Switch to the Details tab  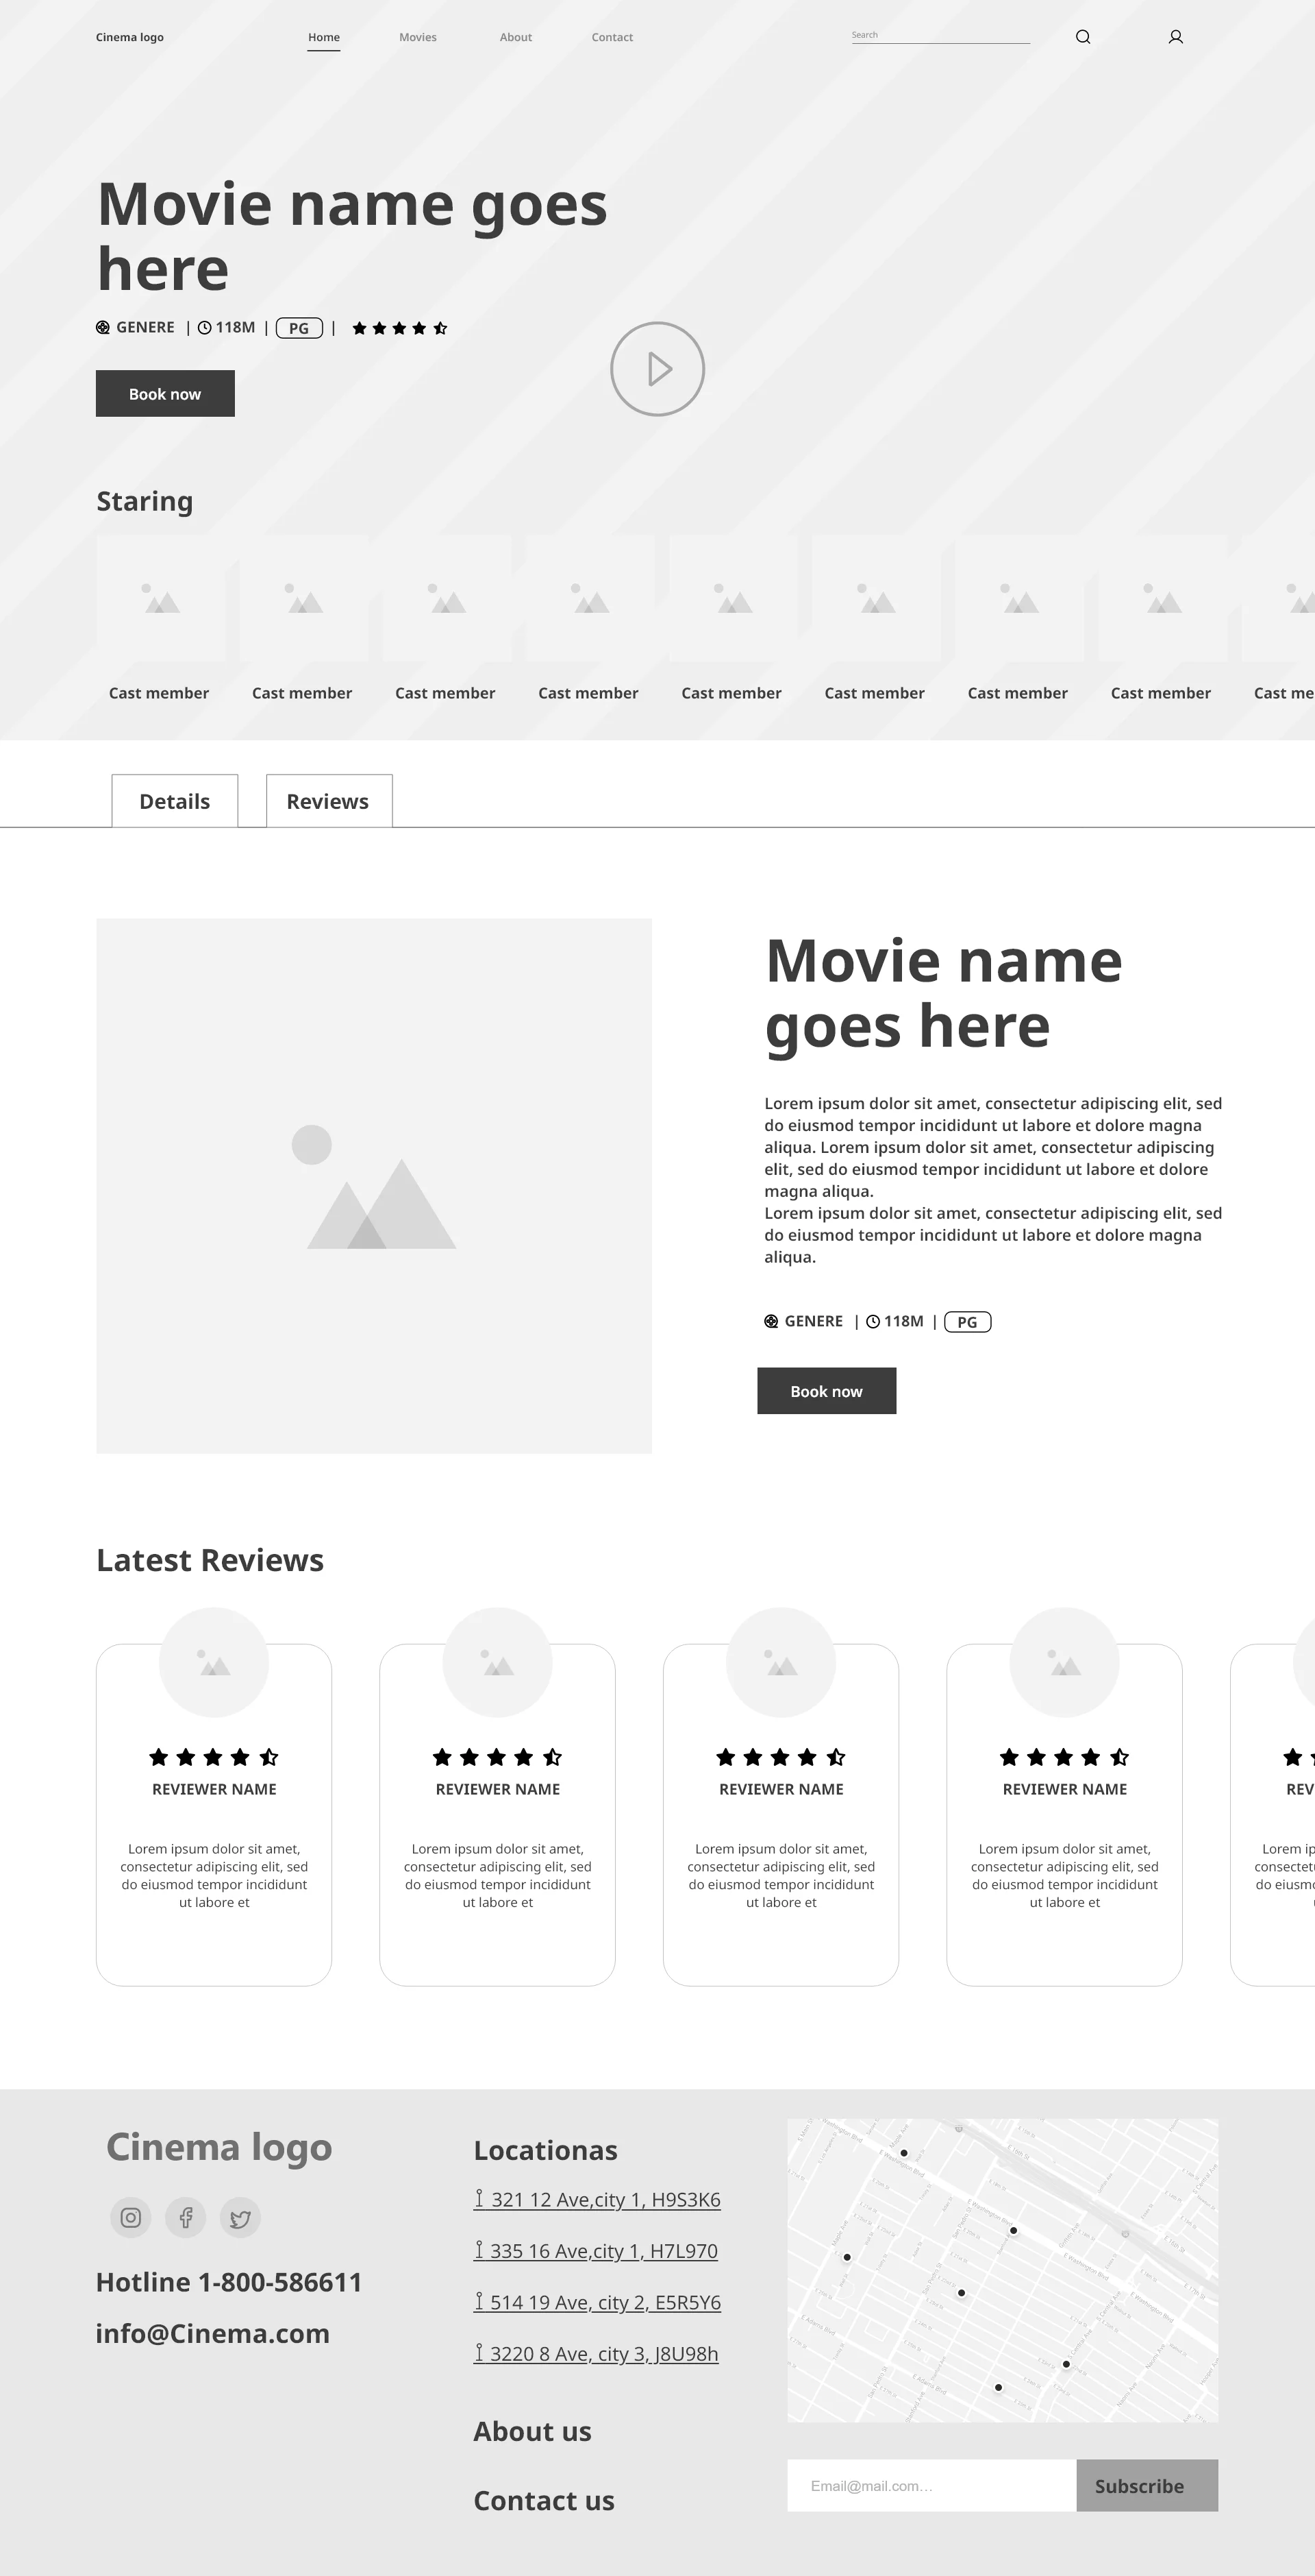[x=175, y=801]
